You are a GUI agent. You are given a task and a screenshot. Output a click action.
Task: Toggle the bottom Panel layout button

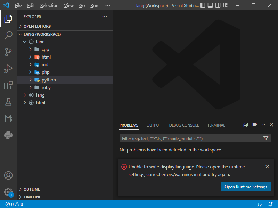[210, 5]
